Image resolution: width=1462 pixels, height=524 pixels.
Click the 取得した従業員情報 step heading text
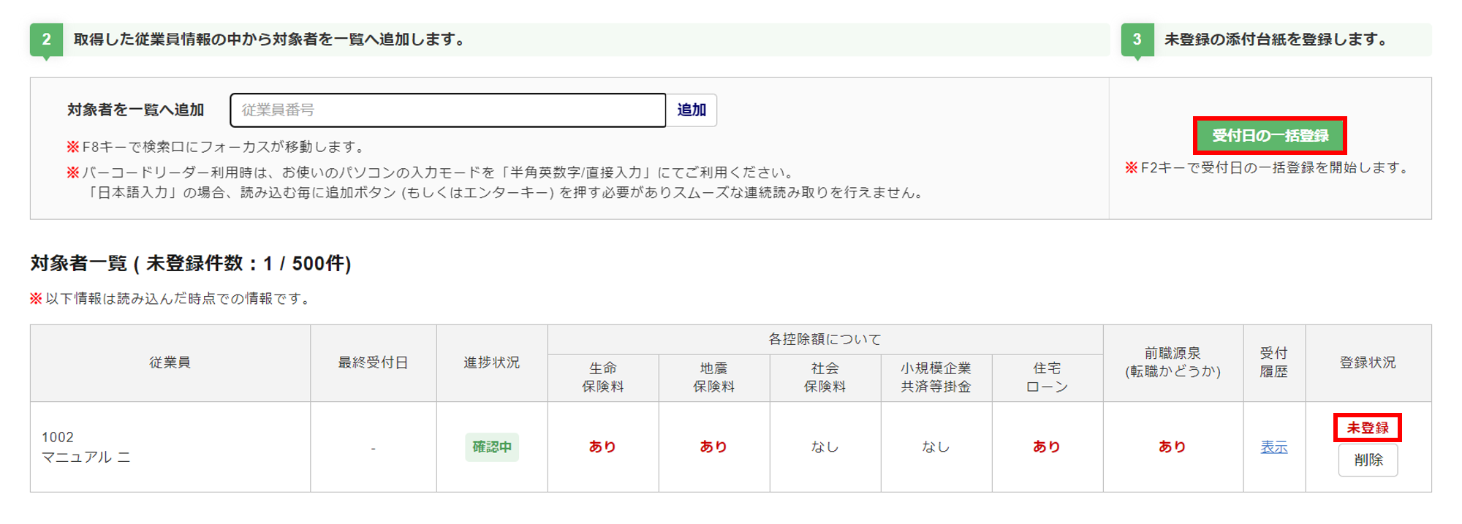pyautogui.click(x=271, y=40)
